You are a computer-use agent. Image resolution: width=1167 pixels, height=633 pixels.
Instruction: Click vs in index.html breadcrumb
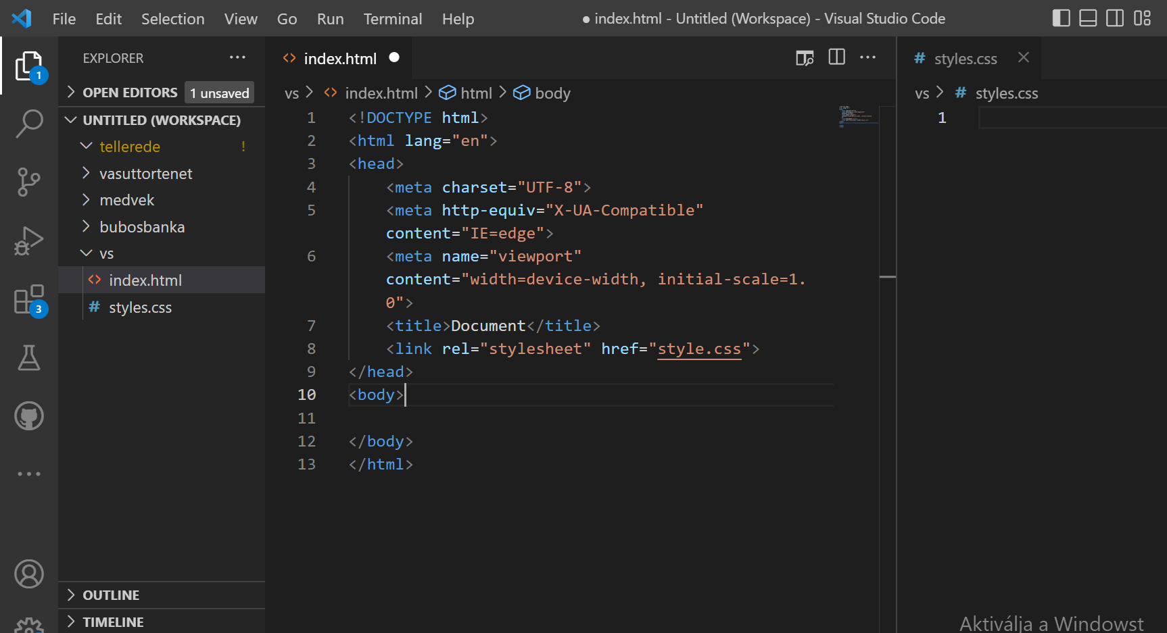[292, 93]
